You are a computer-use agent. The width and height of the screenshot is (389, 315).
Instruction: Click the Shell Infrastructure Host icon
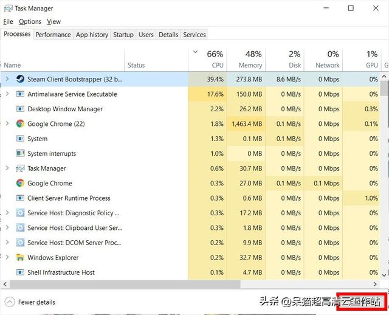[20, 272]
